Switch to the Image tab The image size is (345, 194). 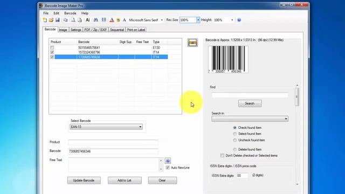point(63,30)
